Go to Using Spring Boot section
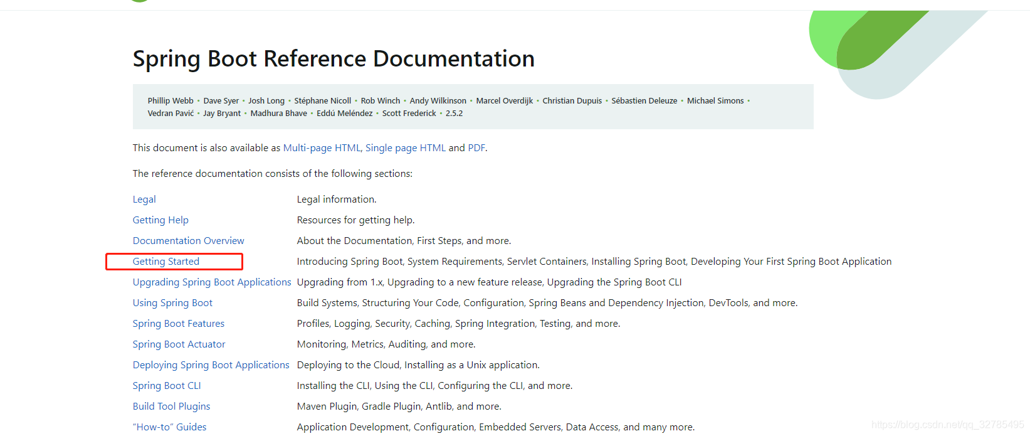 click(x=172, y=303)
